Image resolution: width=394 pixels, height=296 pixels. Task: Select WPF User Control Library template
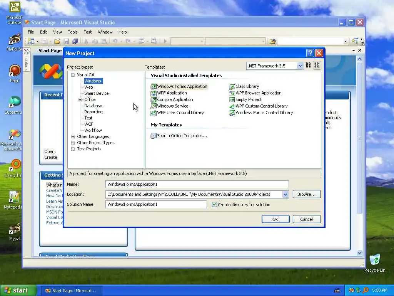click(x=177, y=113)
